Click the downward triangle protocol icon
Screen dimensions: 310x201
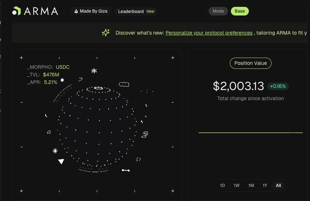[61, 161]
